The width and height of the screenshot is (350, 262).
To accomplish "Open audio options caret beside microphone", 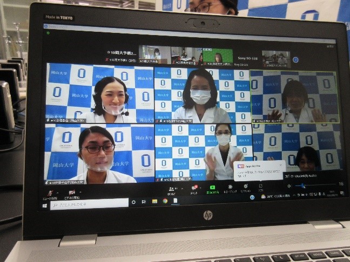I will pyautogui.click(x=58, y=192).
